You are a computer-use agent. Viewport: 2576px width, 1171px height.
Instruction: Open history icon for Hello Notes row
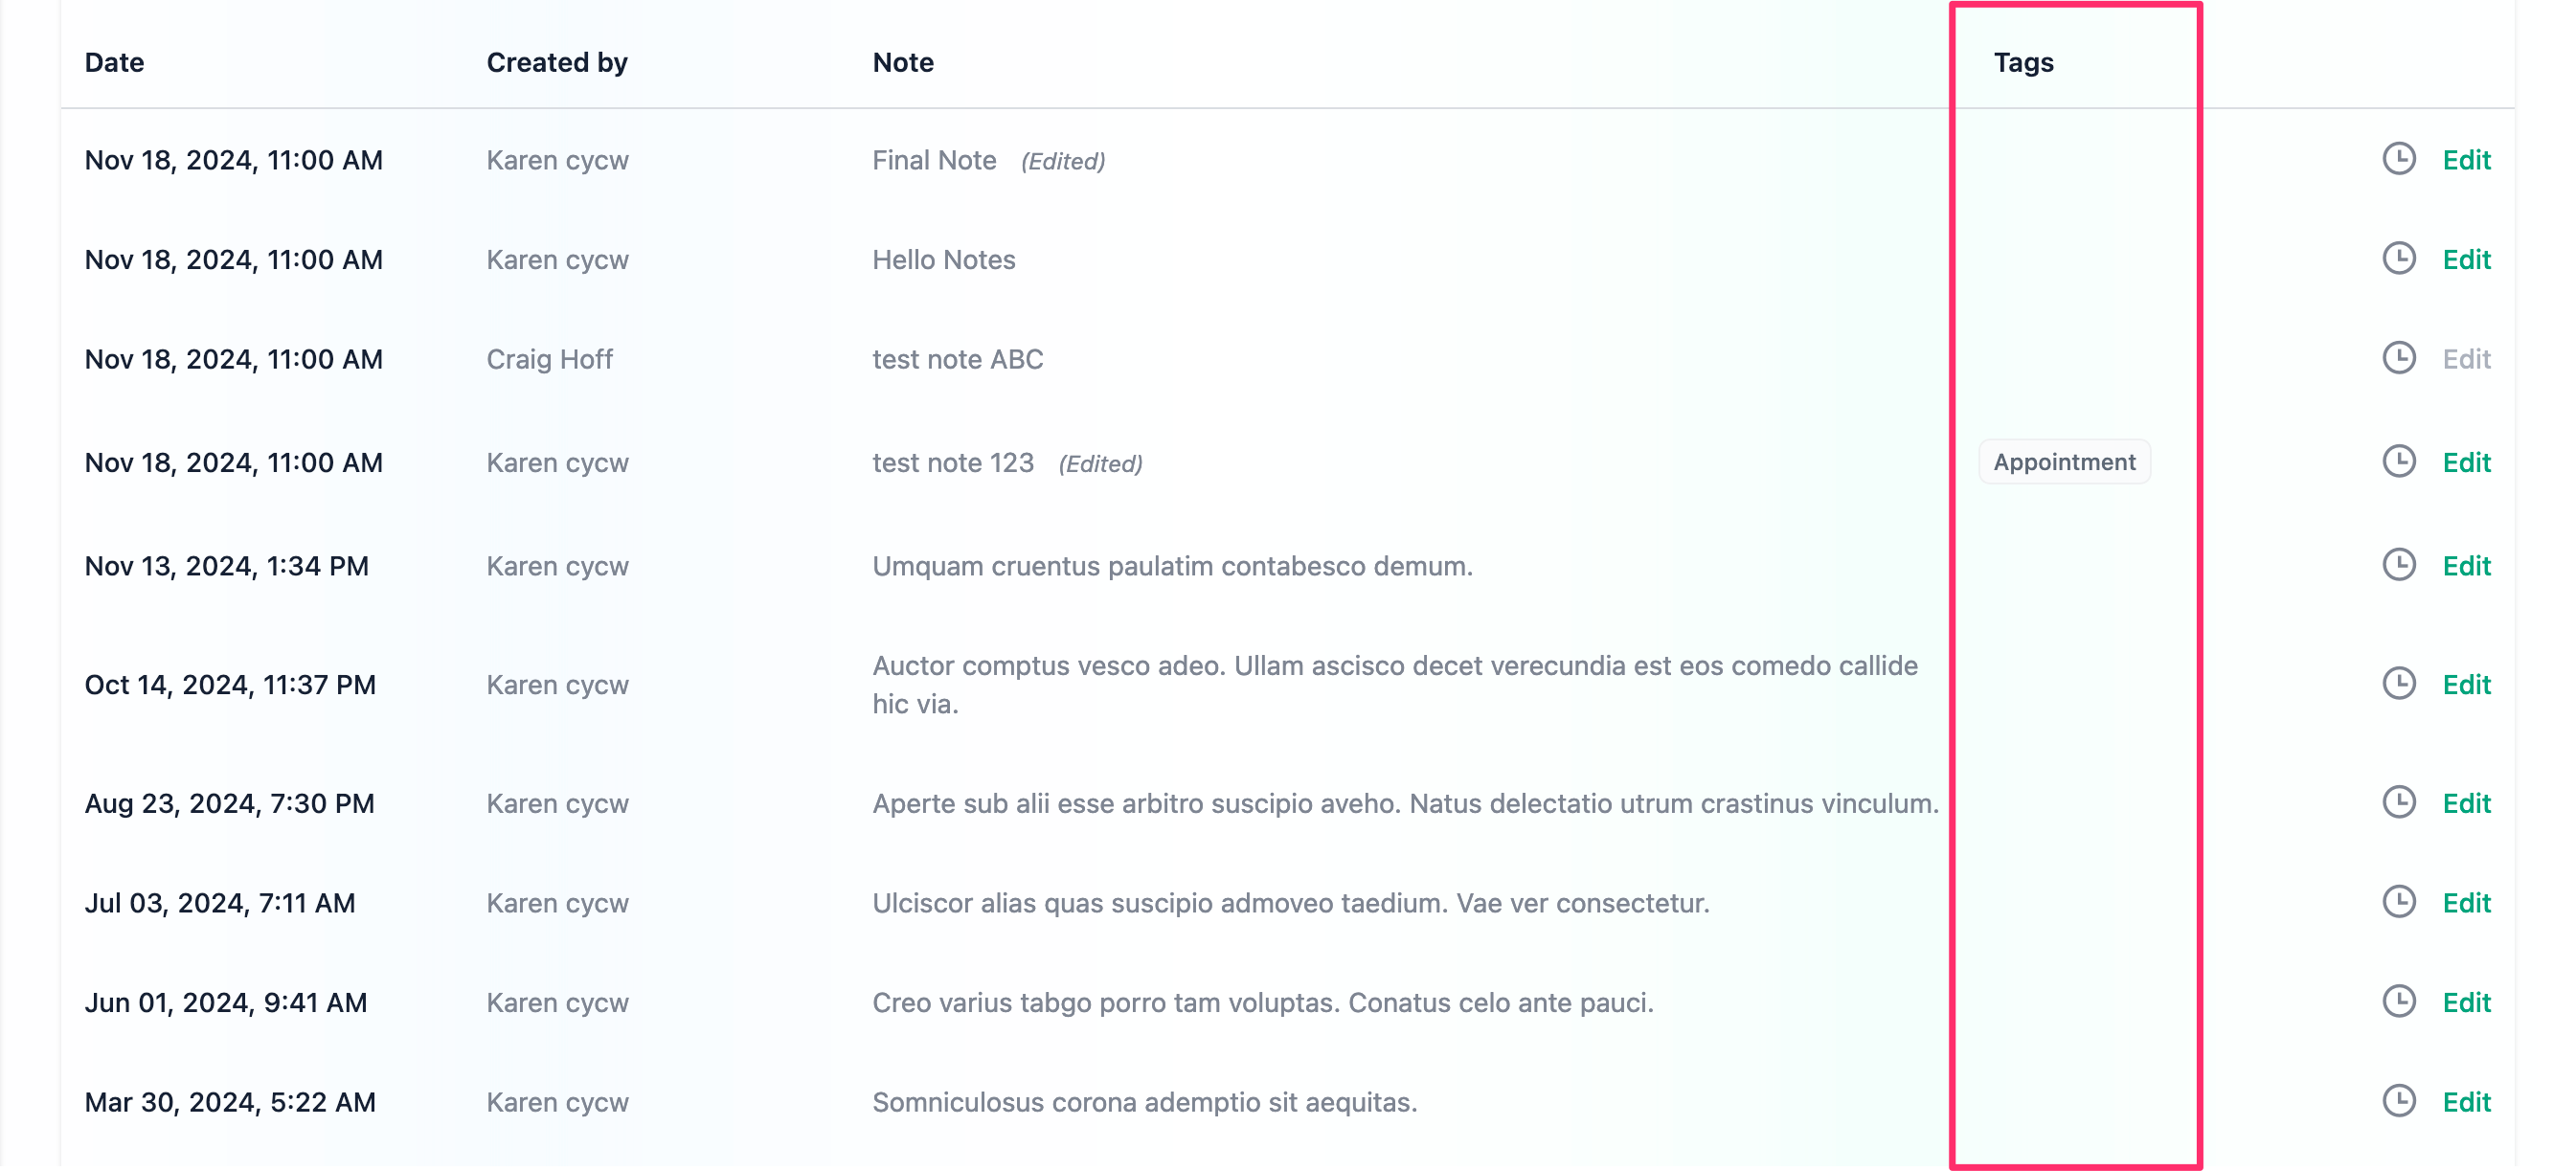point(2398,259)
